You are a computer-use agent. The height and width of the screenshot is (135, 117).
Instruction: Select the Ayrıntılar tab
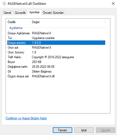tap(34, 12)
